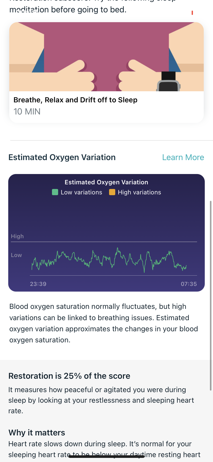Screen dimensions: 213x462
Task: Tap the "High" axis label on chart
Action: pos(17,236)
